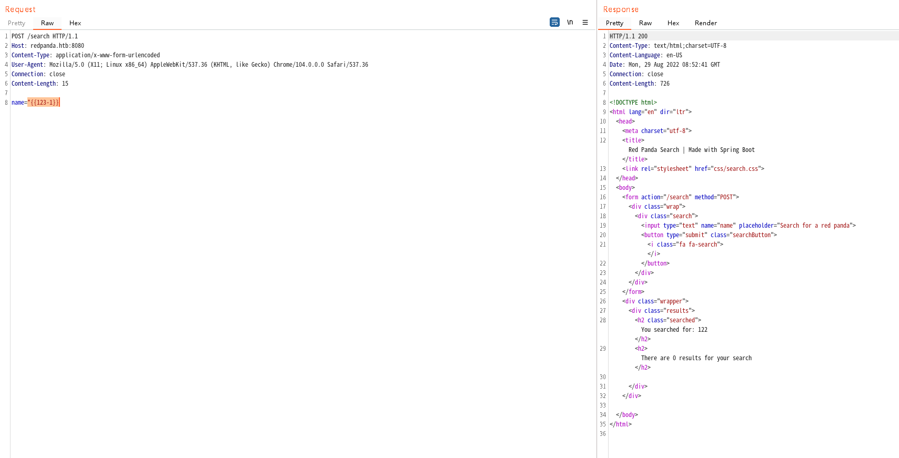Click the HTTP/1.1 200 status line
The width and height of the screenshot is (899, 458).
[629, 36]
